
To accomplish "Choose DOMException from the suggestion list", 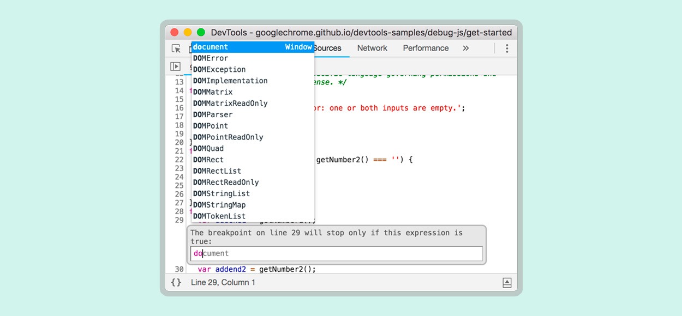I will (x=253, y=69).
